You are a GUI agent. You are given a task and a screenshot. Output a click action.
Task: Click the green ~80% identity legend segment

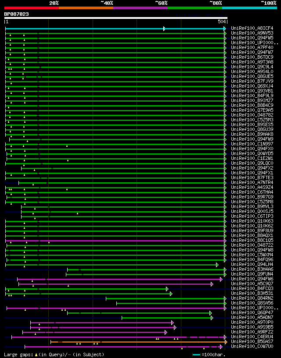pos(195,8)
